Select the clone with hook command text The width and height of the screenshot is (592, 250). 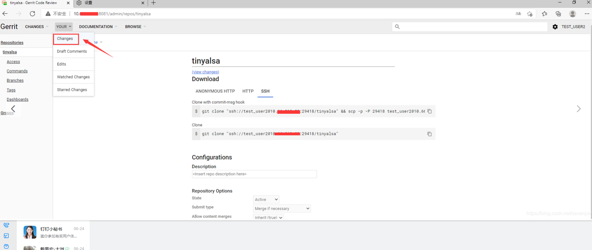click(x=314, y=111)
